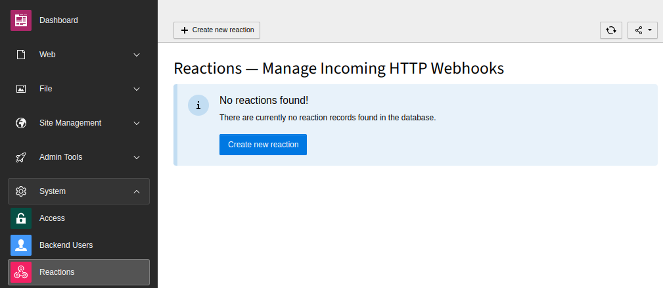The width and height of the screenshot is (663, 288).
Task: Click the File module image icon
Action: coord(21,89)
